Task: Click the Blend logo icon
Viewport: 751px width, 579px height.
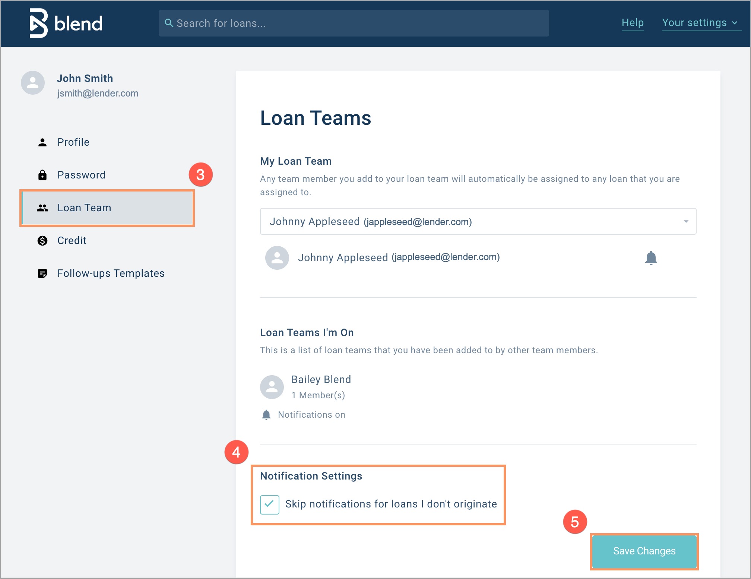Action: pos(39,23)
